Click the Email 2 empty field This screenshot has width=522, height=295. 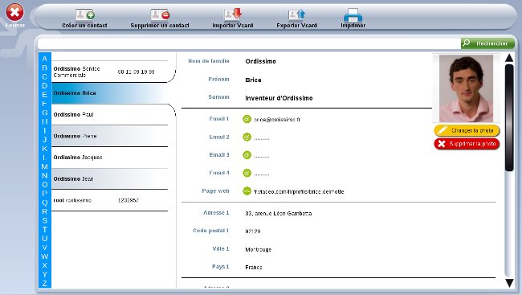262,138
